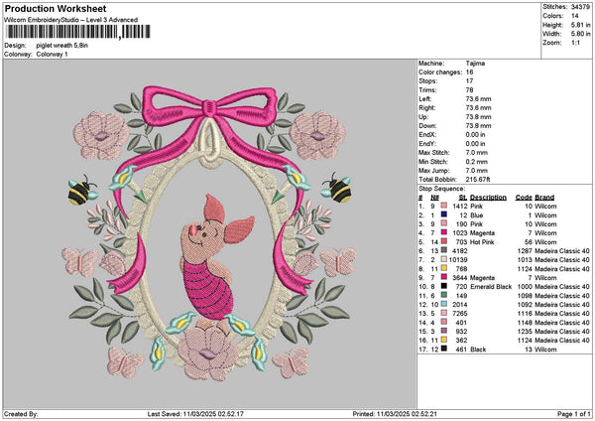Image resolution: width=595 pixels, height=421 pixels.
Task: Click the Left value 73.6 mm
Action: coord(479,99)
